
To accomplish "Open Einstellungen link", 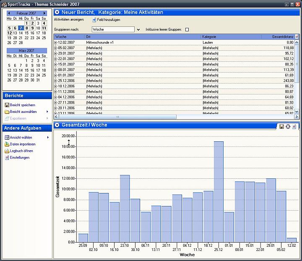I will point(20,157).
